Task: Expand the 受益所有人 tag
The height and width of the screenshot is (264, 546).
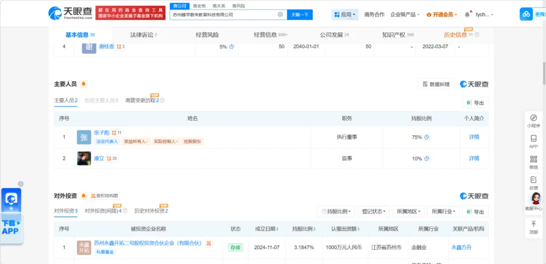Action: point(136,141)
